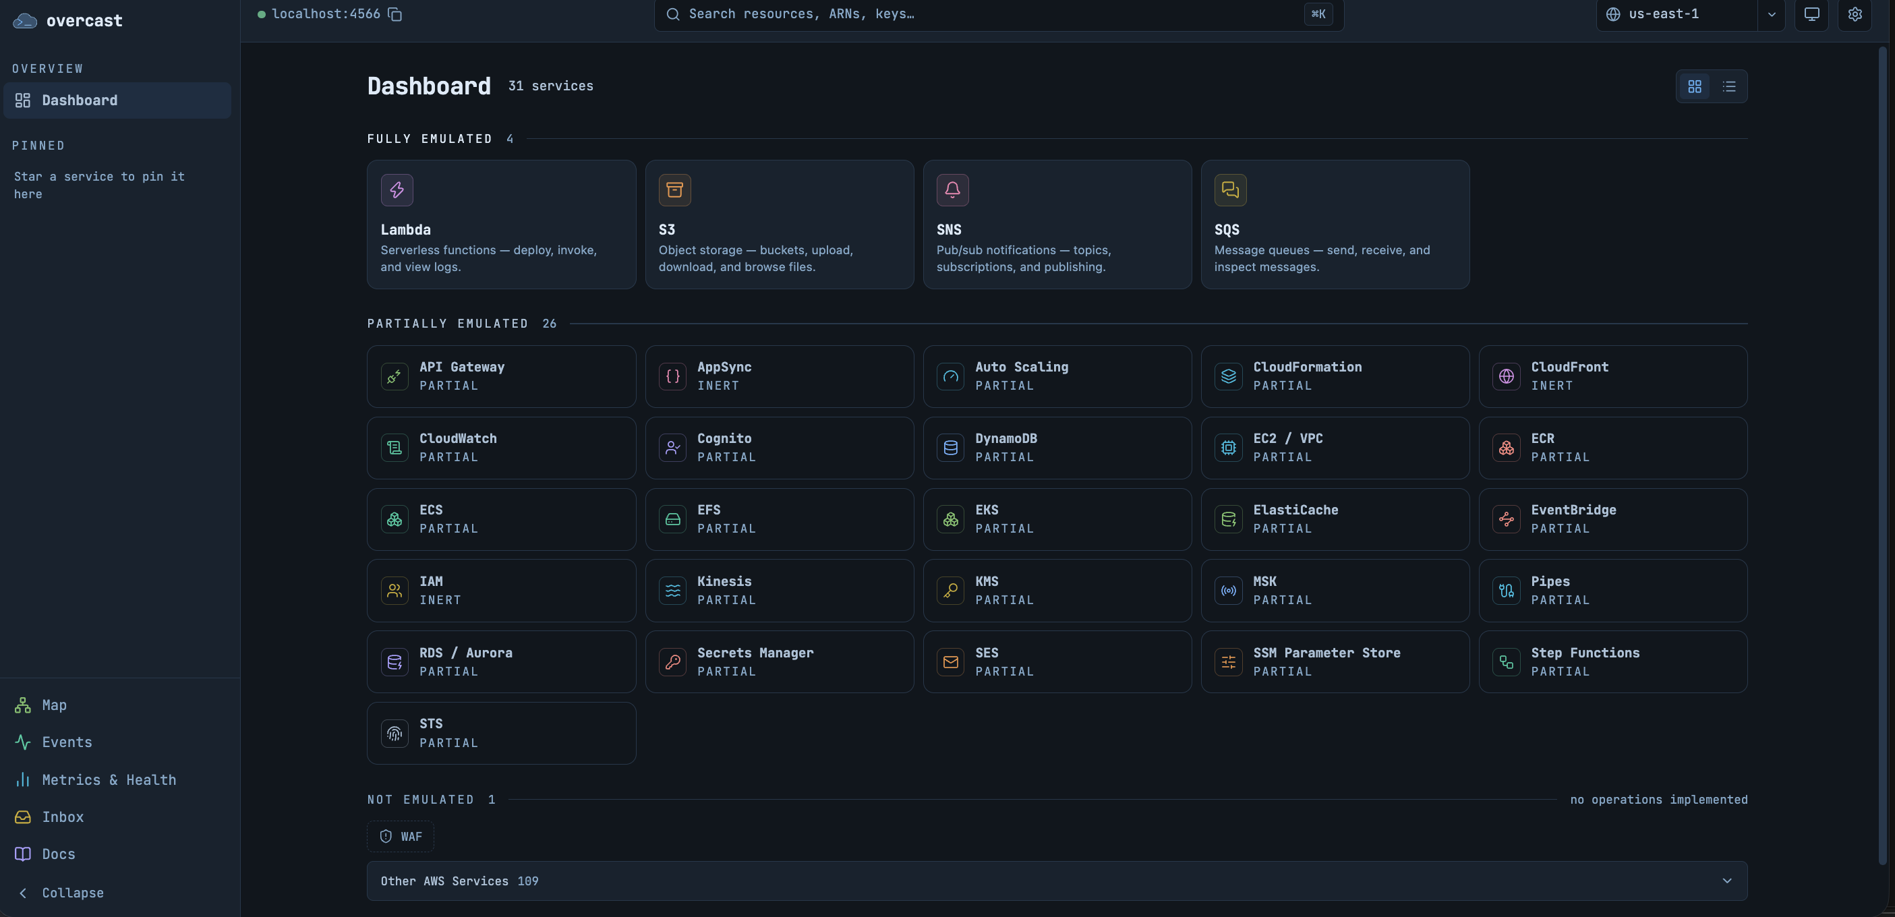
Task: Click the Lambda lightning bolt icon
Action: tap(397, 189)
